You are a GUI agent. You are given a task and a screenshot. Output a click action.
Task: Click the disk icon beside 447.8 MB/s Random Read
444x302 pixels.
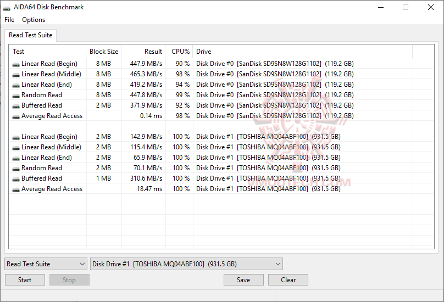click(16, 96)
